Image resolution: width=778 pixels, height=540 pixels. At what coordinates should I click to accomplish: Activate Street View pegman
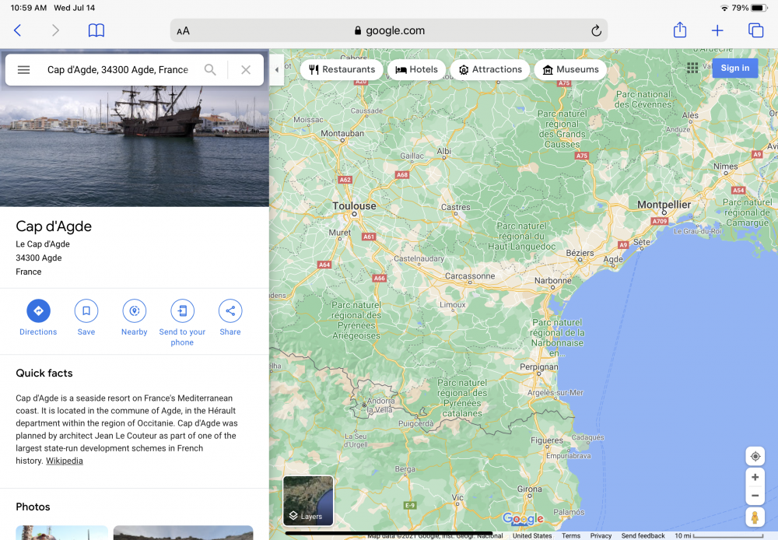click(755, 517)
